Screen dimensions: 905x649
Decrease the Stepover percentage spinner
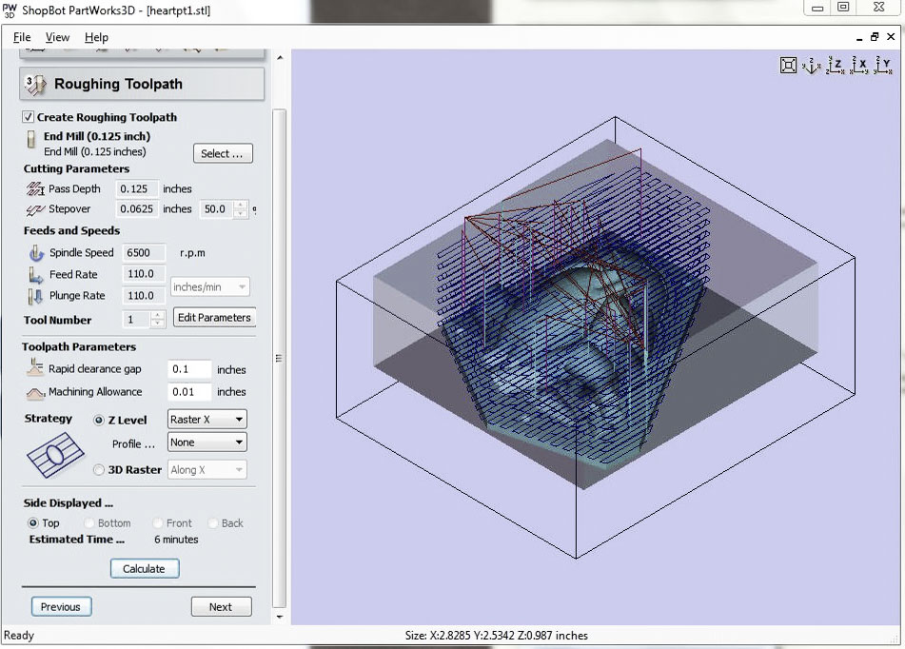(241, 214)
